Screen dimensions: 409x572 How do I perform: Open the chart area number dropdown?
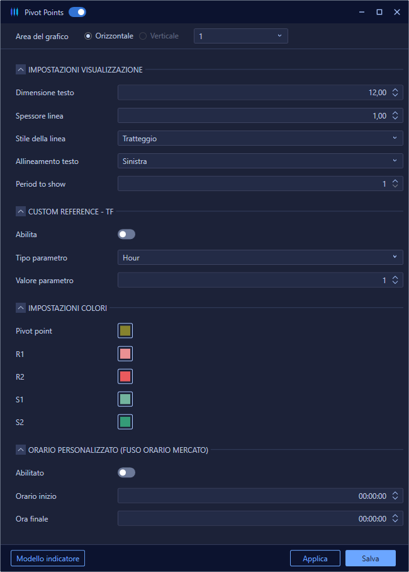coord(241,36)
